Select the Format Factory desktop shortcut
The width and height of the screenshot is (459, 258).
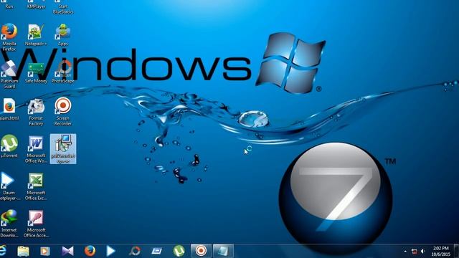click(36, 113)
